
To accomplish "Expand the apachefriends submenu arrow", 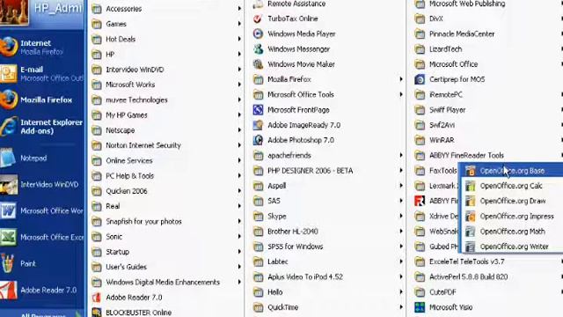I will 401,155.
